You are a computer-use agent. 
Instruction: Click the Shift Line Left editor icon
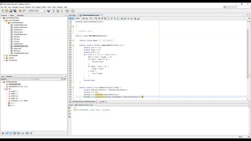[122, 18]
